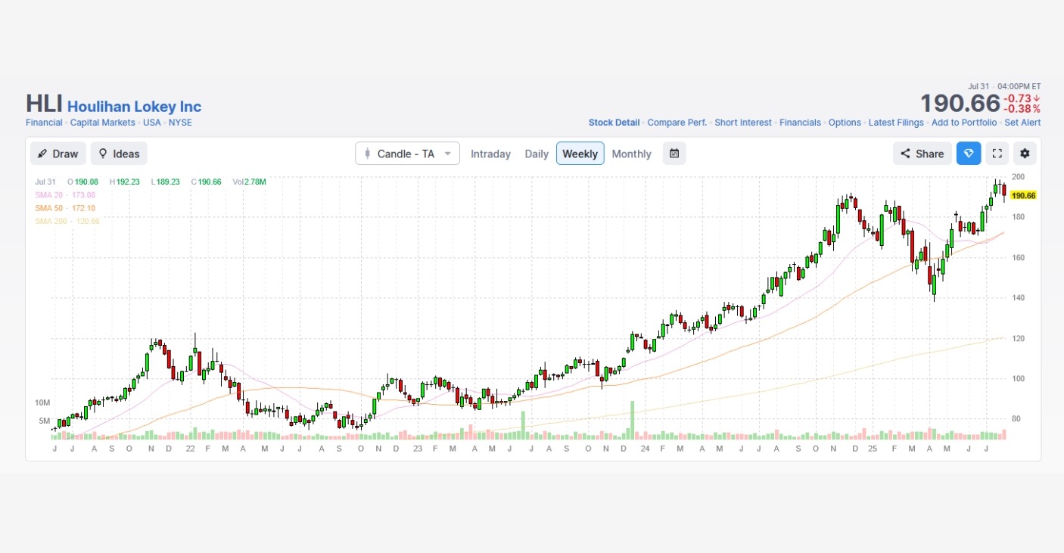Click the Share button

[x=922, y=154]
